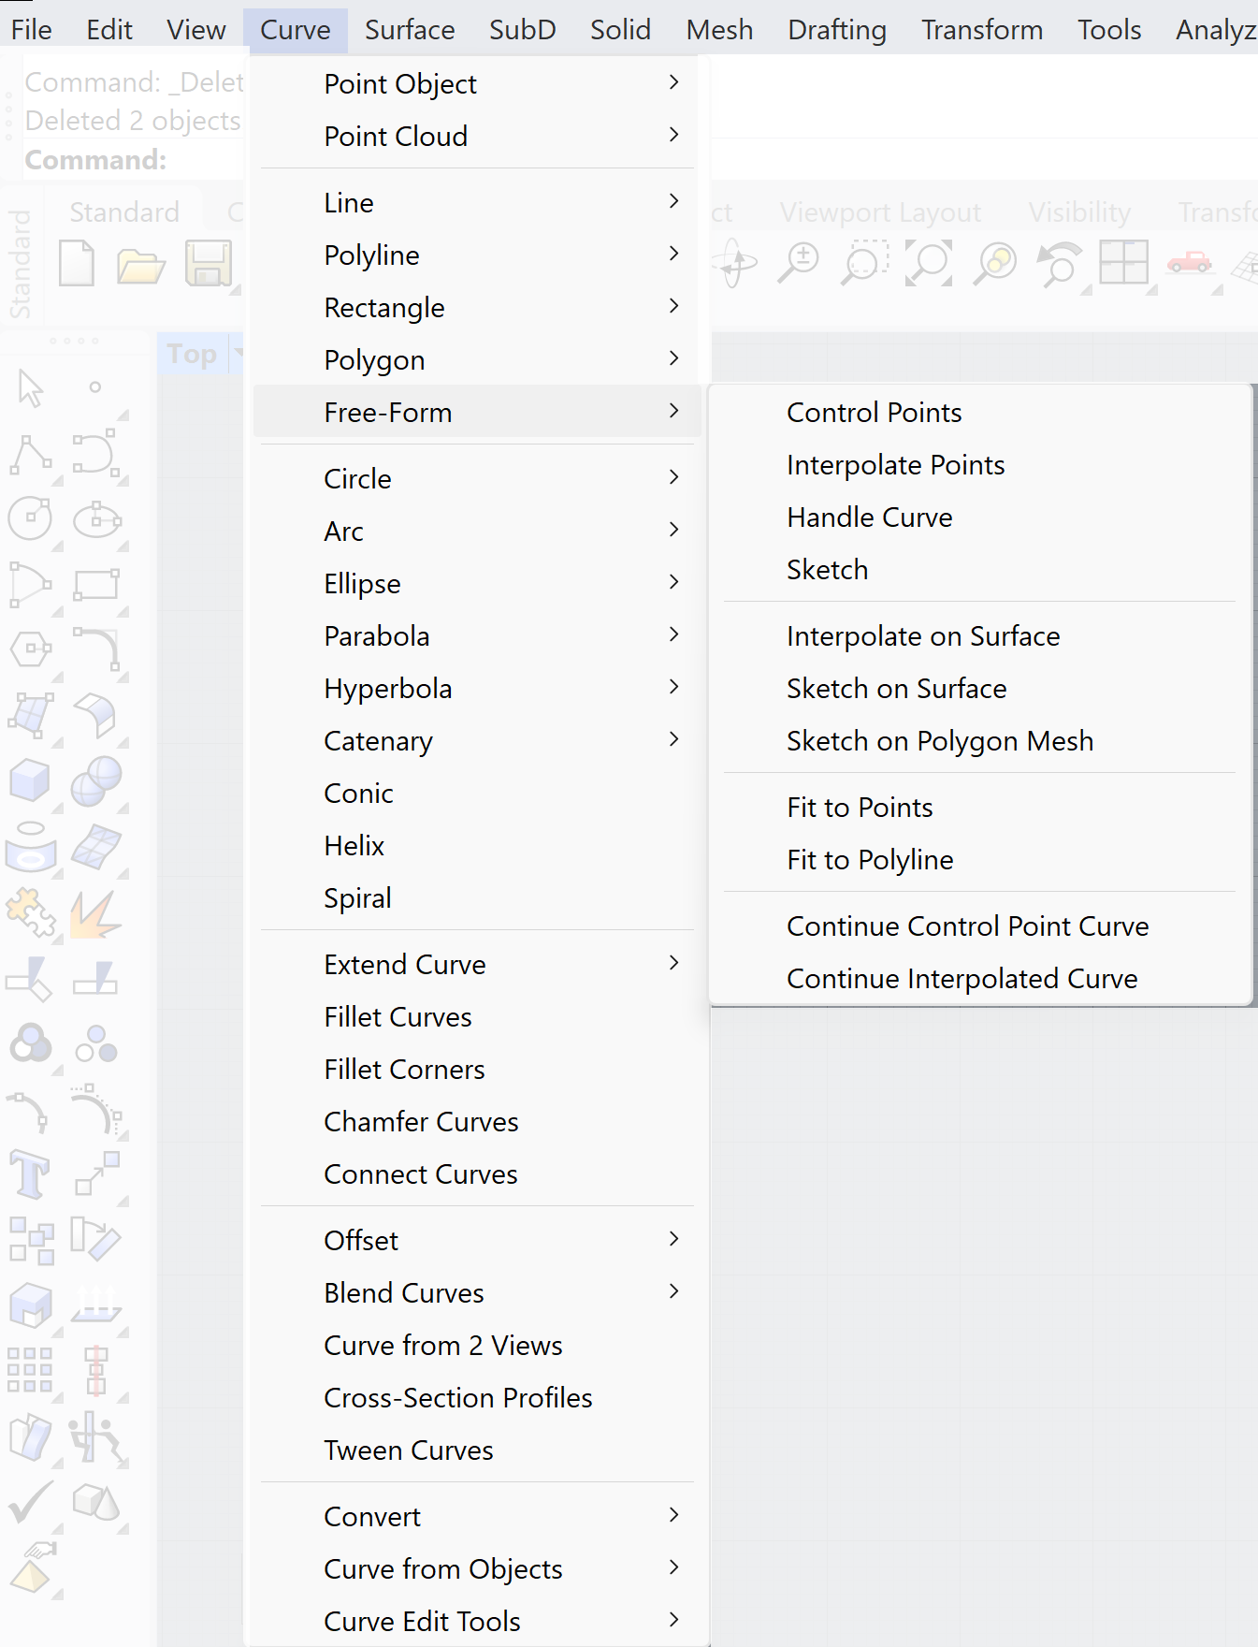Open the Surface menu
This screenshot has height=1647, width=1258.
pos(410,30)
